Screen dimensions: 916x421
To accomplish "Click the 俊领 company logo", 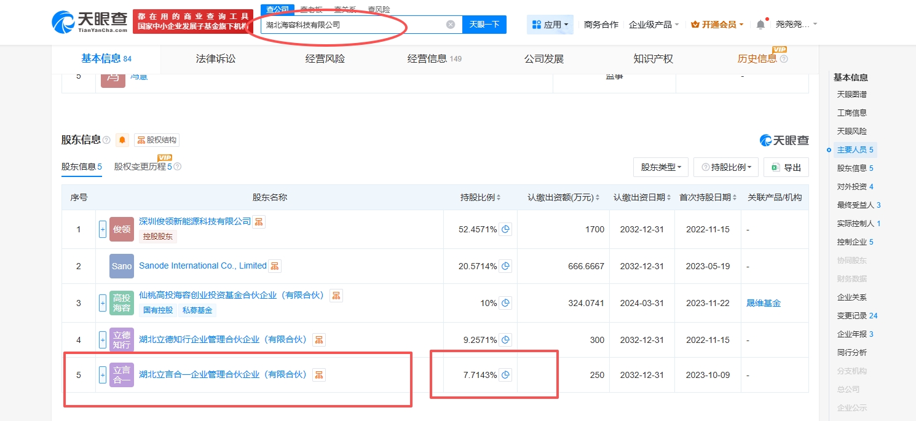I will coord(122,229).
